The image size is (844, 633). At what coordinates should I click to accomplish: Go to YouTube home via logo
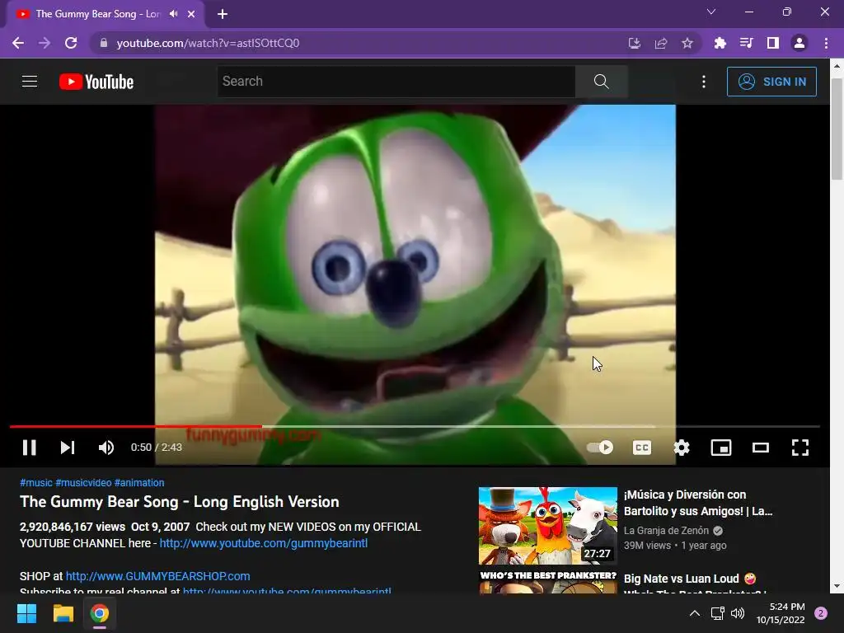pos(96,82)
